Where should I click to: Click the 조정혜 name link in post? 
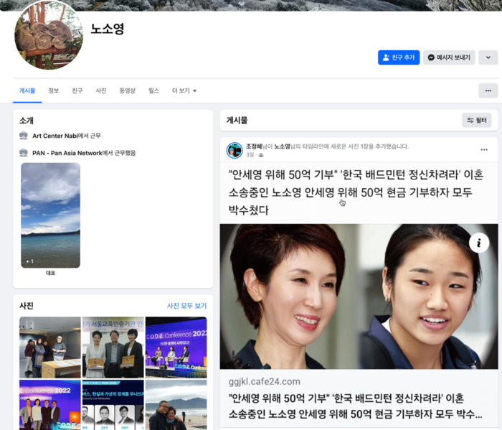tap(255, 146)
